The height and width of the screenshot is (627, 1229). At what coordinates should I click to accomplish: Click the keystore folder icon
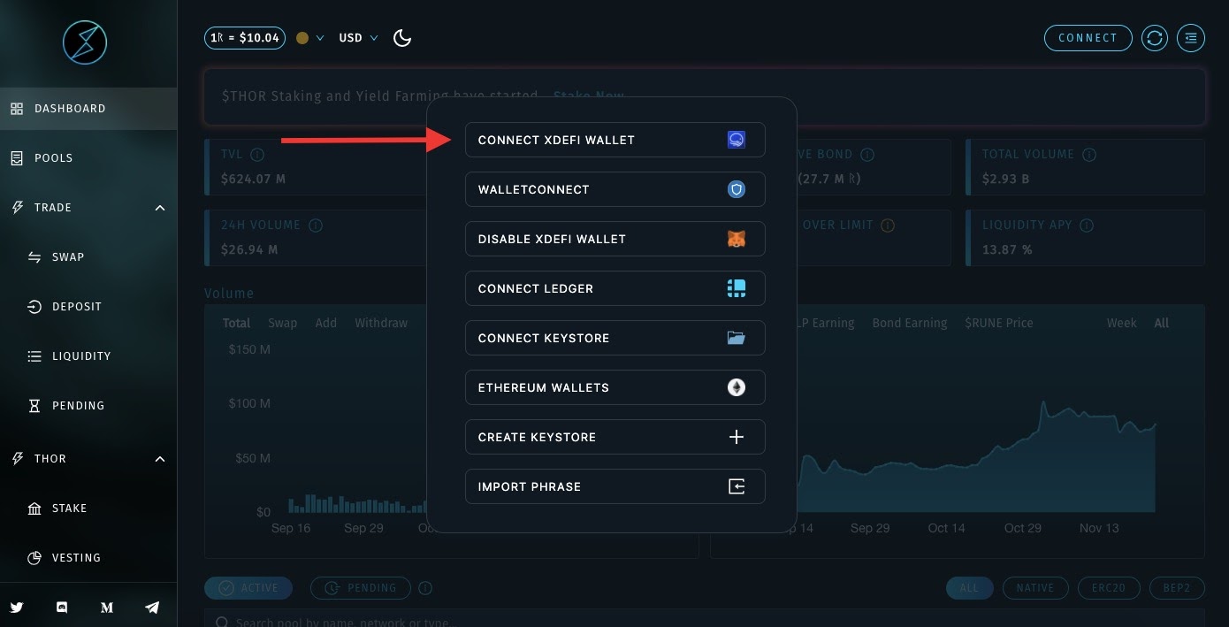click(736, 338)
